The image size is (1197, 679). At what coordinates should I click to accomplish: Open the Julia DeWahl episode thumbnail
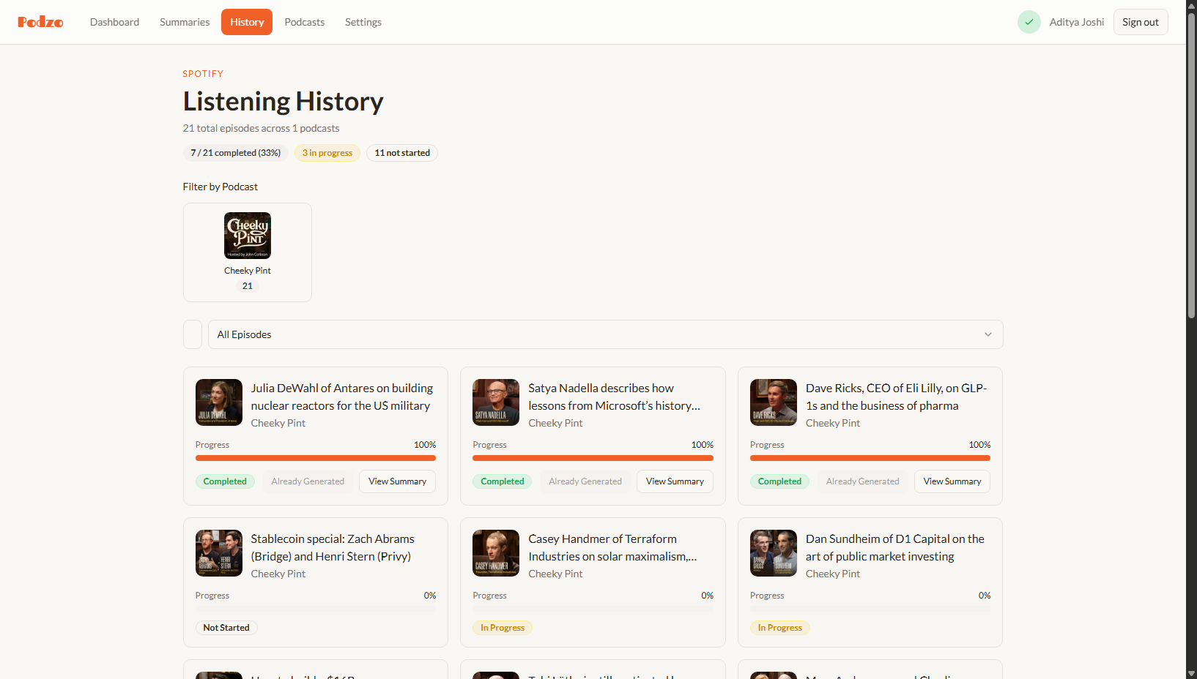pyautogui.click(x=218, y=402)
